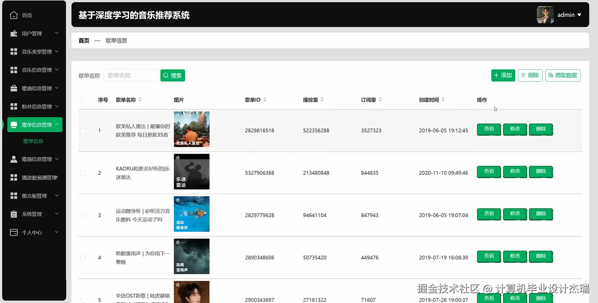Click the briefcase icon beside 歌曲信息管理

[14, 88]
